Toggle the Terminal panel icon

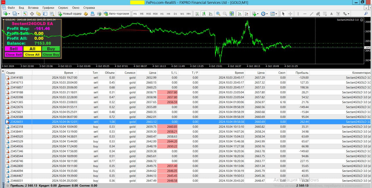click(x=45, y=14)
